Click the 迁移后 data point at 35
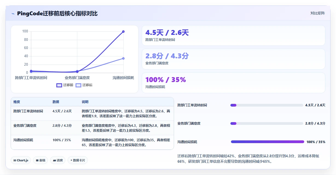336x175 pixels. (123, 58)
